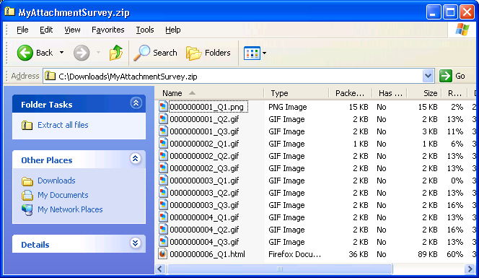Click the 0000000001_Q1.png file icon

coord(163,107)
